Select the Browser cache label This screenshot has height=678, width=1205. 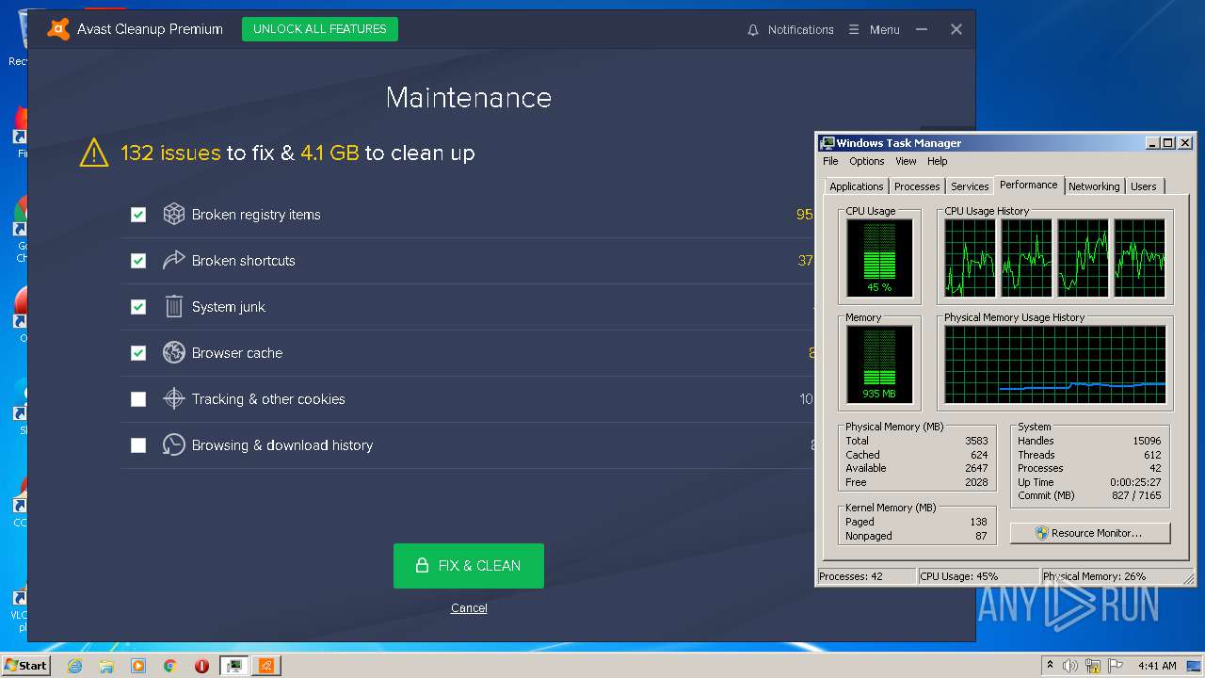[237, 353]
